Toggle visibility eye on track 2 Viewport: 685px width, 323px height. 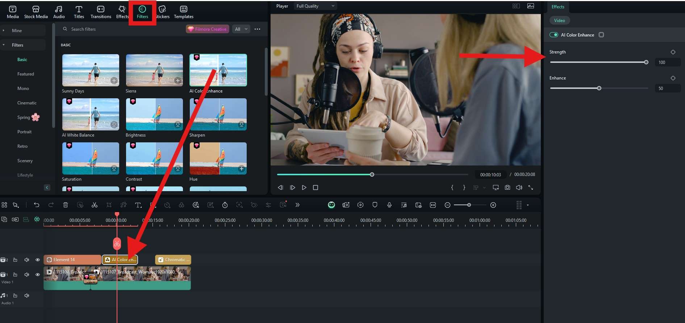tap(37, 260)
